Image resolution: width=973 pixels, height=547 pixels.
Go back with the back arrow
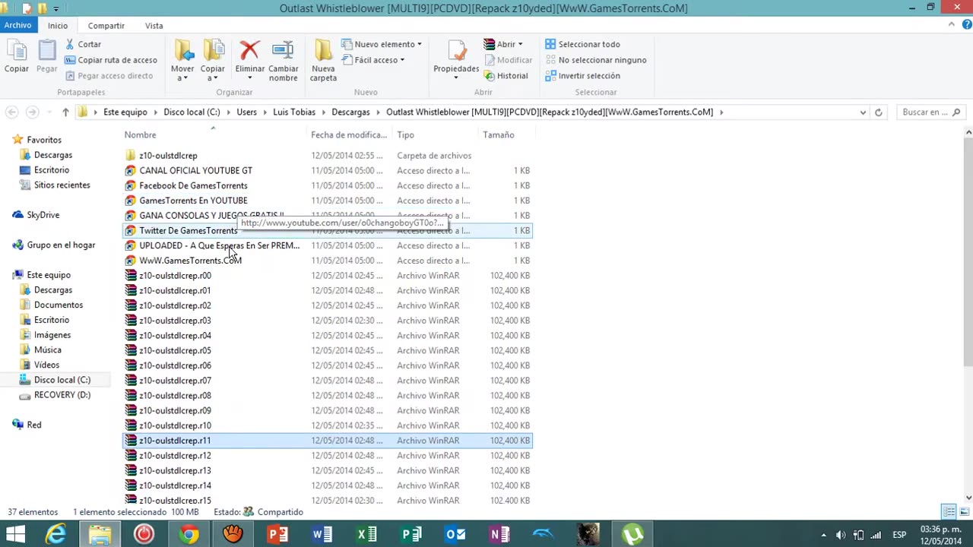(x=12, y=112)
